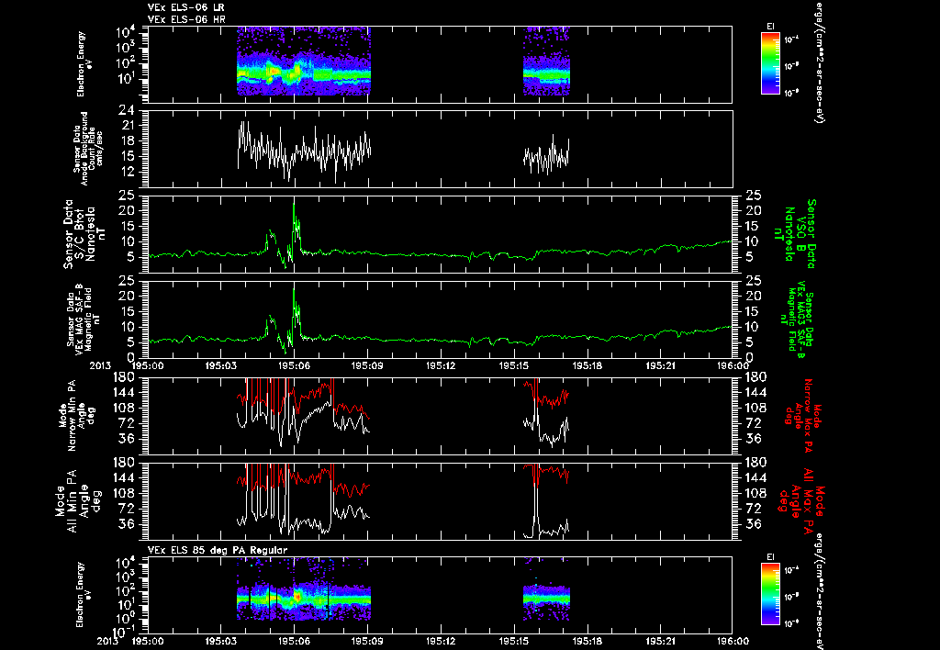Click '195:06' on the middle time axis
Image resolution: width=940 pixels, height=650 pixels.
point(294,365)
